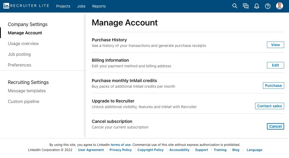Open Privacy Policy footer link
This screenshot has width=289, height=158.
[121, 150]
